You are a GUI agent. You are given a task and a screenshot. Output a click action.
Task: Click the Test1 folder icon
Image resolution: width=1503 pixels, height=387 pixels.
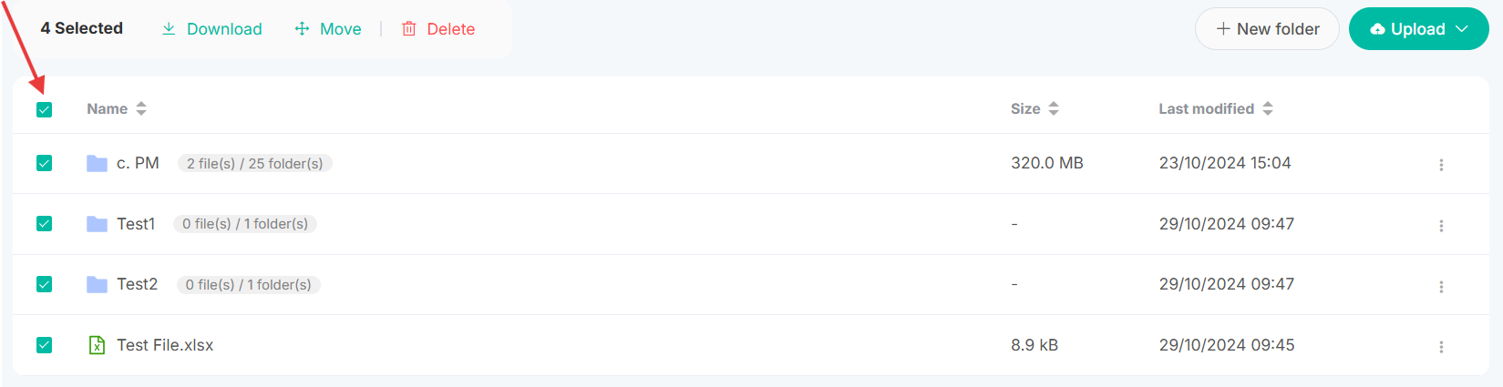point(97,224)
